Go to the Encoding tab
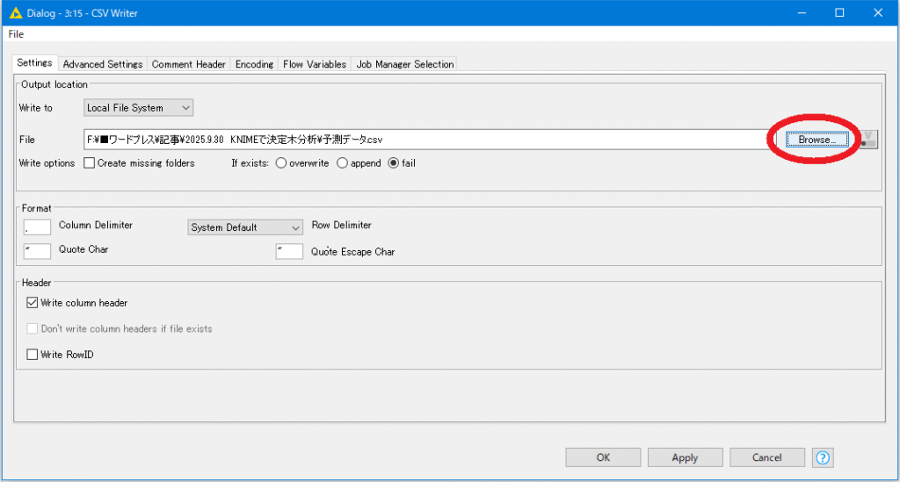This screenshot has height=482, width=900. point(255,64)
